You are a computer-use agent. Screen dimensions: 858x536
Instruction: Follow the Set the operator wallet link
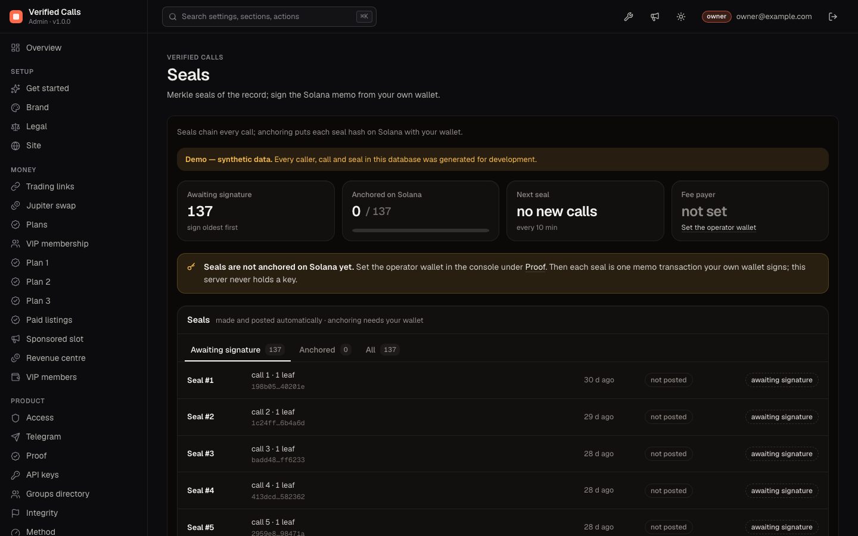(719, 228)
